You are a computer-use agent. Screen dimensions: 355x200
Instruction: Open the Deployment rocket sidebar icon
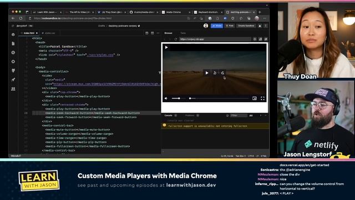[13, 79]
